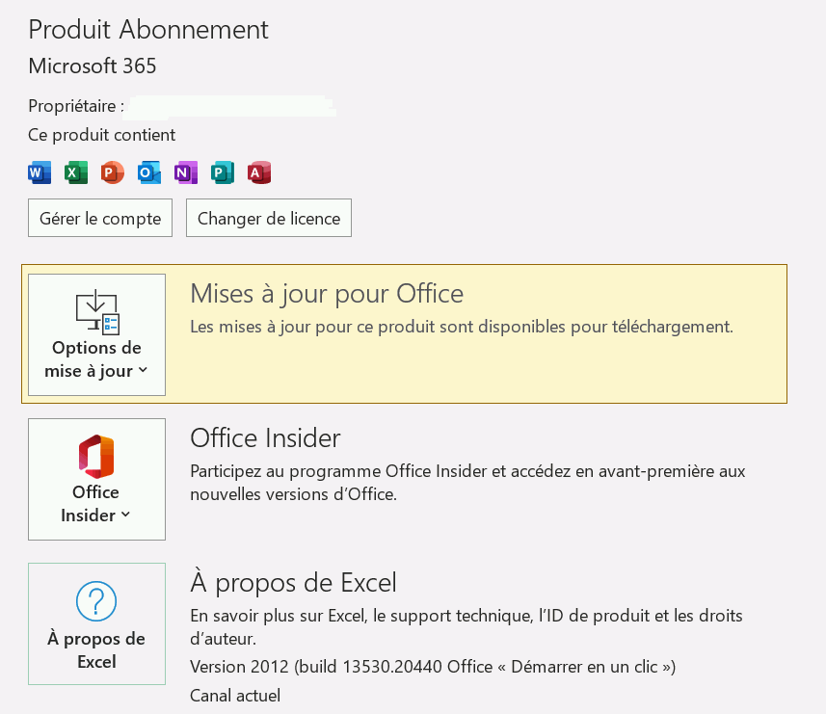The width and height of the screenshot is (826, 714).
Task: Click the PowerPoint app icon
Action: pyautogui.click(x=113, y=172)
